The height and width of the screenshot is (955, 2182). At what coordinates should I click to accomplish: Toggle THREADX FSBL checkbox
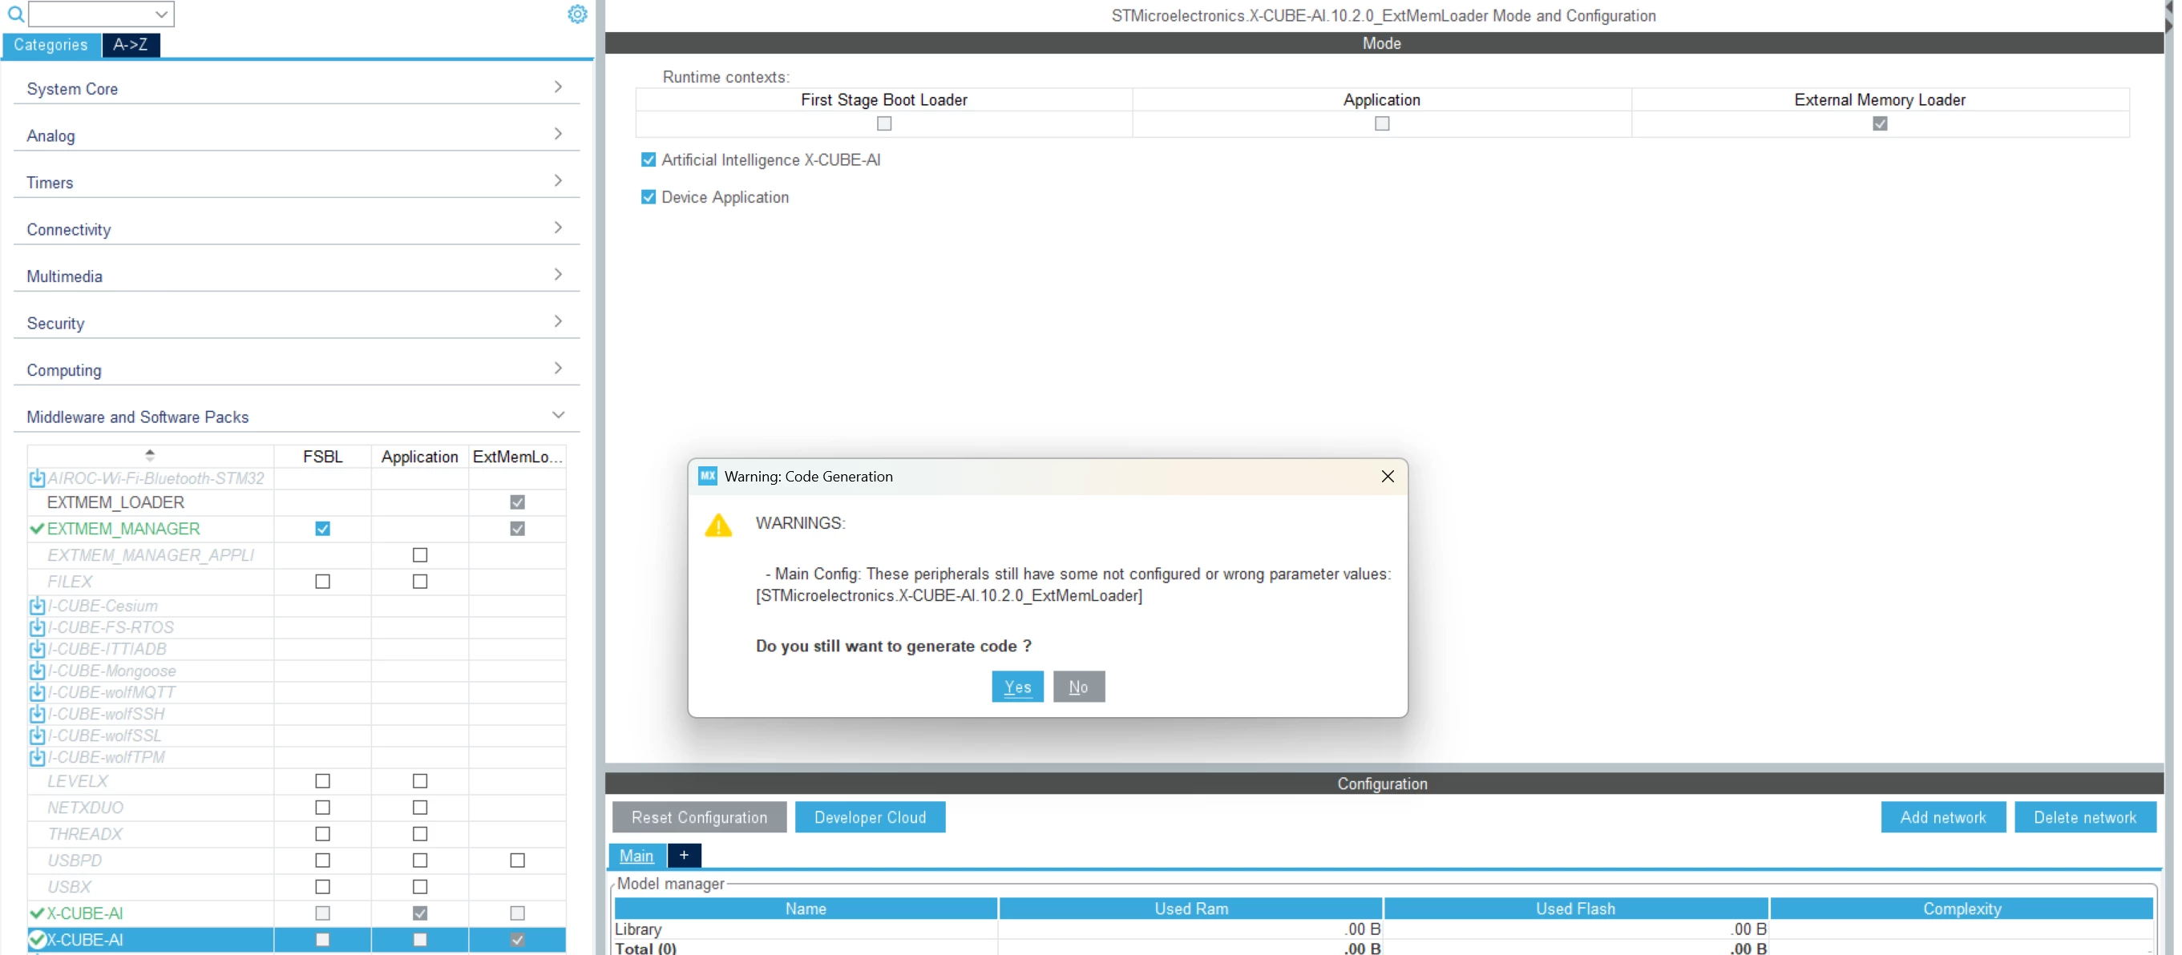pyautogui.click(x=323, y=835)
